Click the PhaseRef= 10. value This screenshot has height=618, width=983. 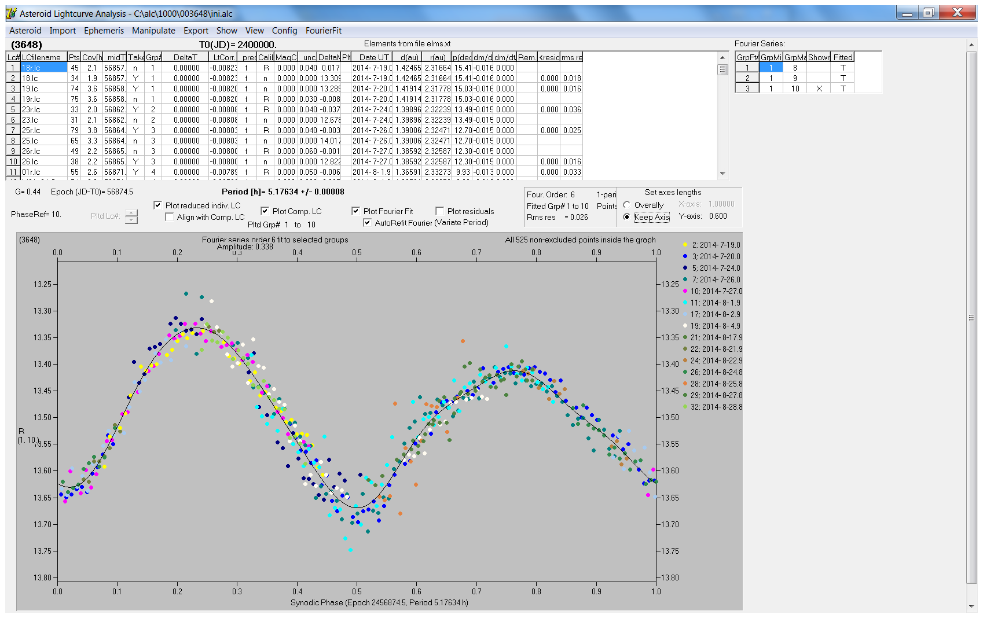pyautogui.click(x=36, y=214)
